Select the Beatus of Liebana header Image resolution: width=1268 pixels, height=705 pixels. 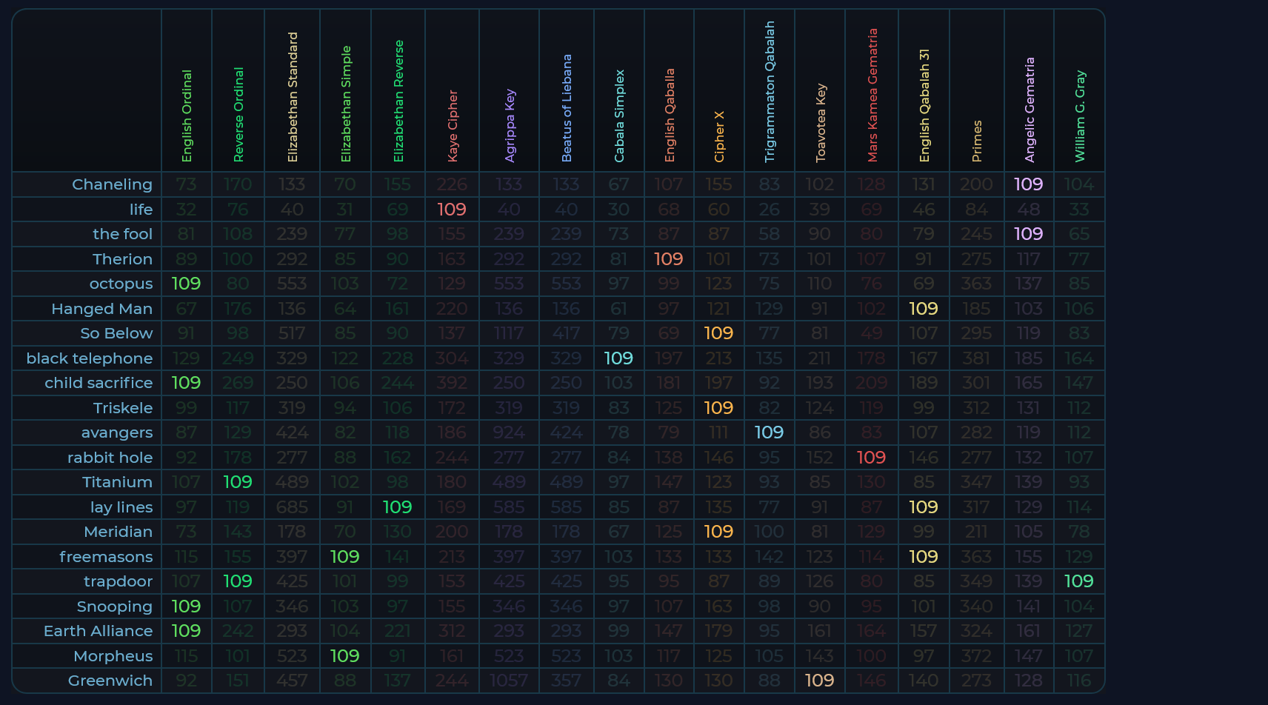point(567,108)
